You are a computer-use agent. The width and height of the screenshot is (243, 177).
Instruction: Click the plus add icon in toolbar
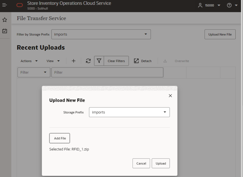point(74,61)
